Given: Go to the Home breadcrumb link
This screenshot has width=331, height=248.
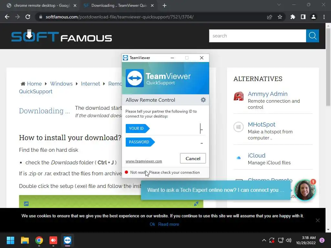Looking at the screenshot, I should pyautogui.click(x=34, y=84).
